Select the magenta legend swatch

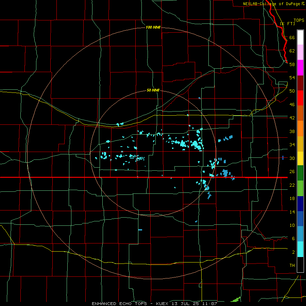tap(300, 68)
